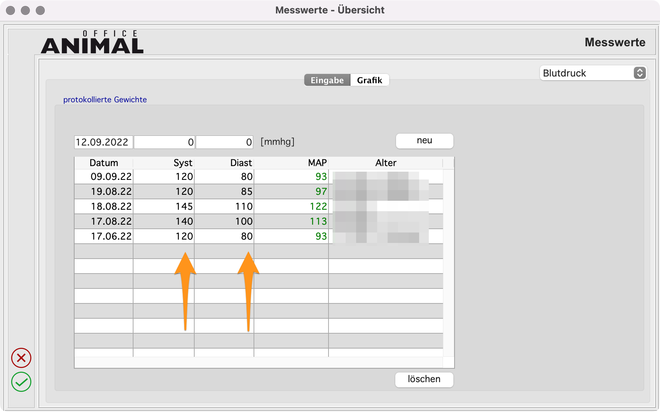Sort by the Datum column header

(104, 163)
